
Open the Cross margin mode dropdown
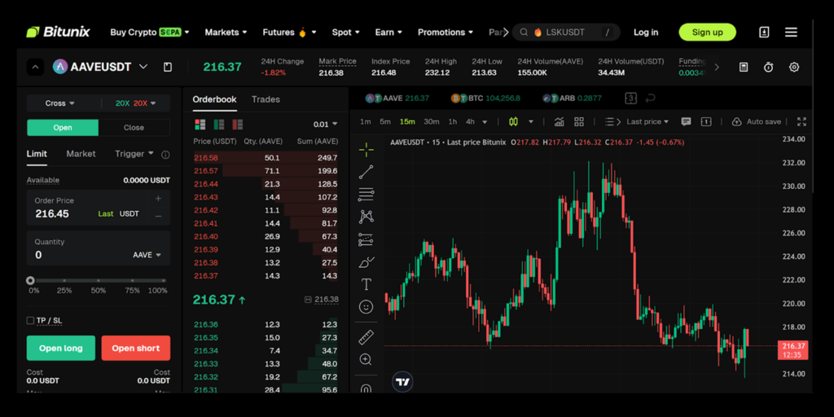pos(59,103)
